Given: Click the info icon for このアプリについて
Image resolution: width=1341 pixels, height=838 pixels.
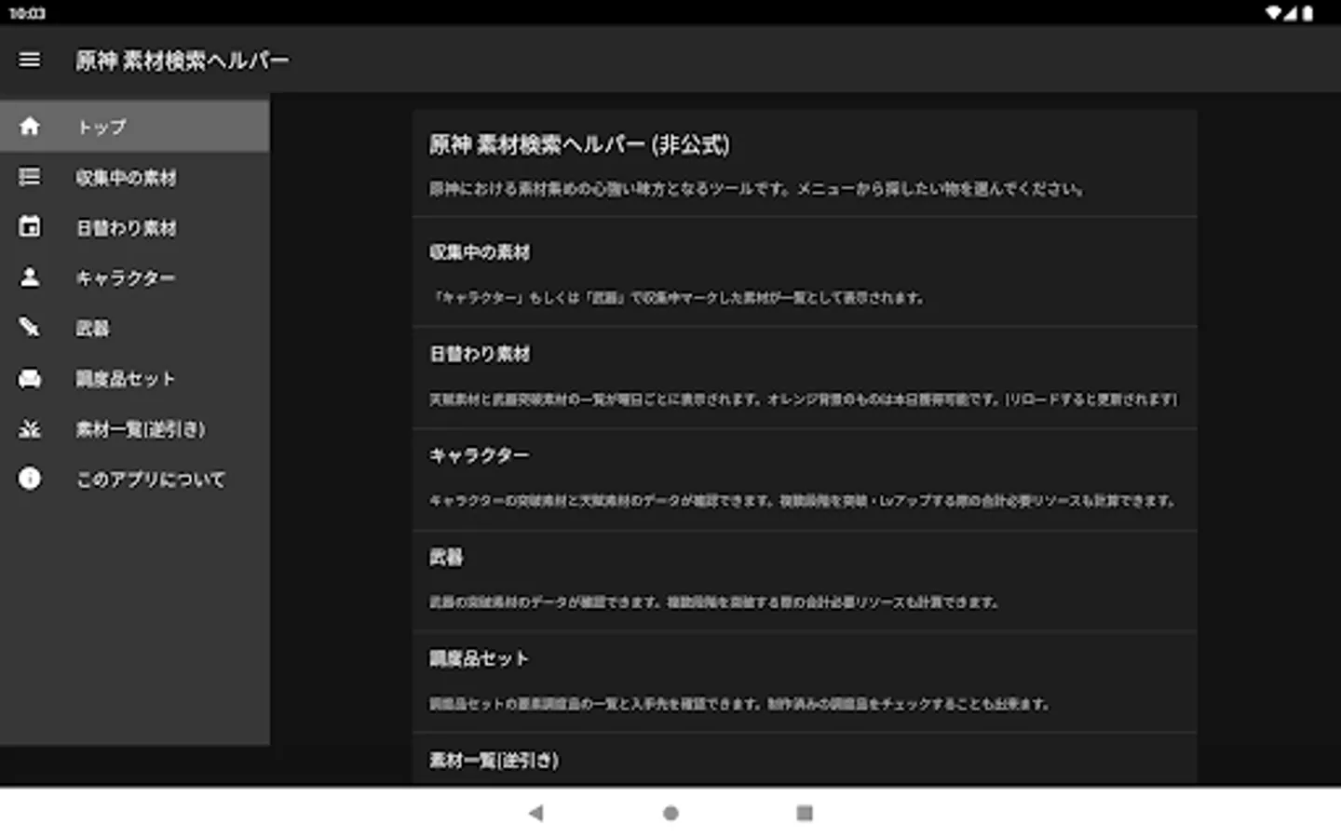Looking at the screenshot, I should [30, 479].
